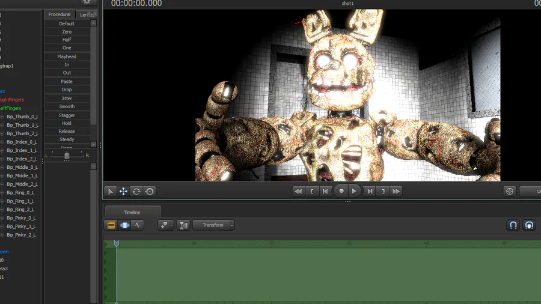
Task: Select the Bip_Ring_2_L row
Action: pos(19,210)
